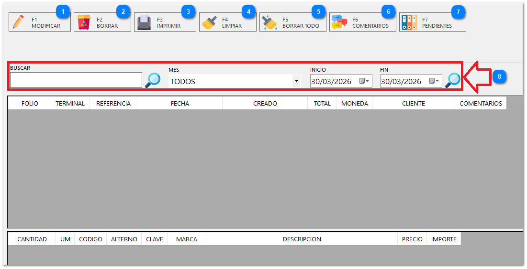The image size is (527, 269).
Task: Sort by the FECHA column header
Action: coord(180,103)
